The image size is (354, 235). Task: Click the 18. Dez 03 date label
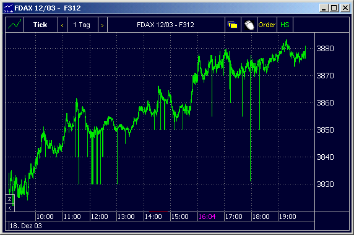(x=26, y=226)
